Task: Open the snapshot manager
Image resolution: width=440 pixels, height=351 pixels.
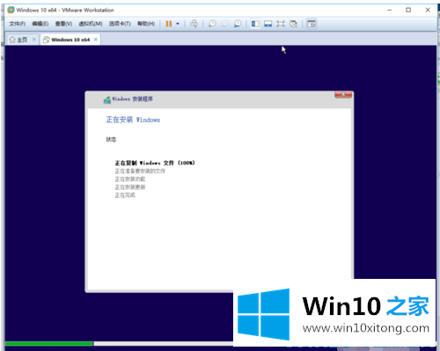Action: (x=238, y=24)
